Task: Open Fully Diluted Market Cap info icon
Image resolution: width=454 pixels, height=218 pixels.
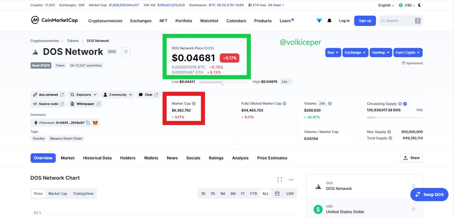Action: [284, 104]
